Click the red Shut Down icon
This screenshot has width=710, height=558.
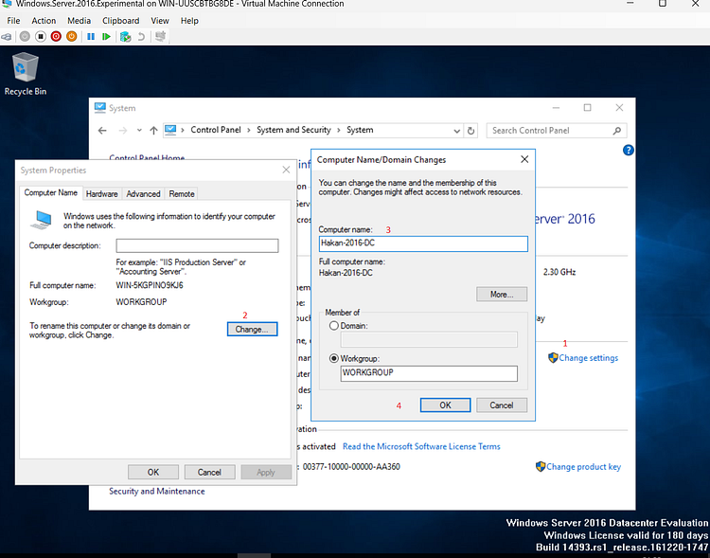[x=56, y=36]
